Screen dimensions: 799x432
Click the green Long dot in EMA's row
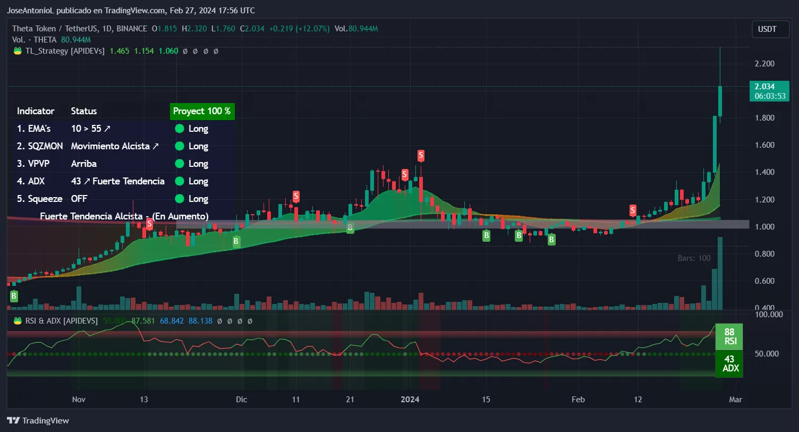coord(180,129)
